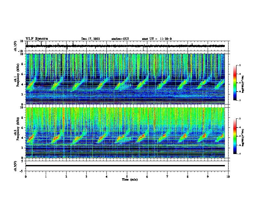Screen dimensions: 257x198
Task: Click the first ch.1 rising chorus burst
Action: [x=31, y=84]
